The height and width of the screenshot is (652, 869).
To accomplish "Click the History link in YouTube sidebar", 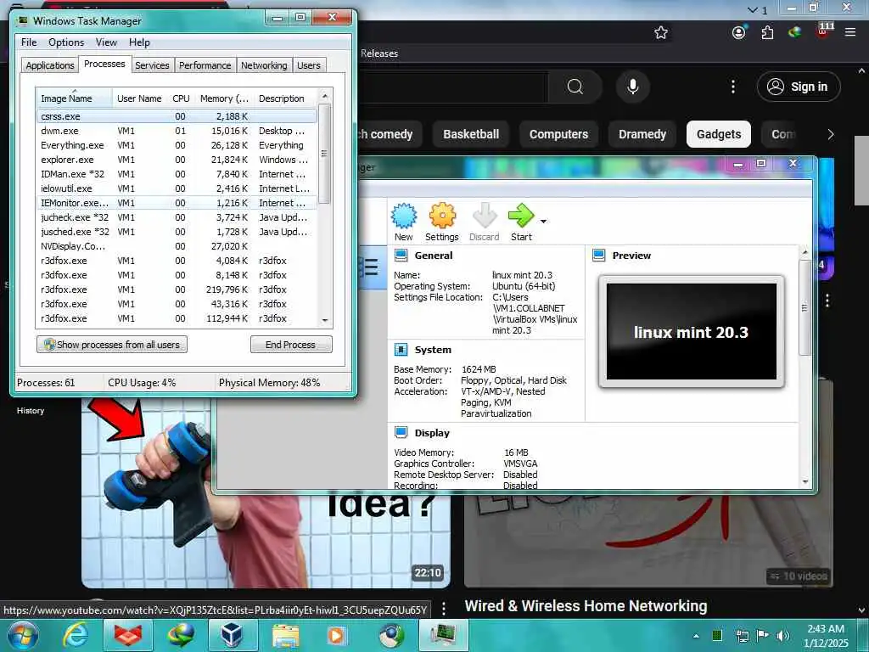I will (31, 411).
